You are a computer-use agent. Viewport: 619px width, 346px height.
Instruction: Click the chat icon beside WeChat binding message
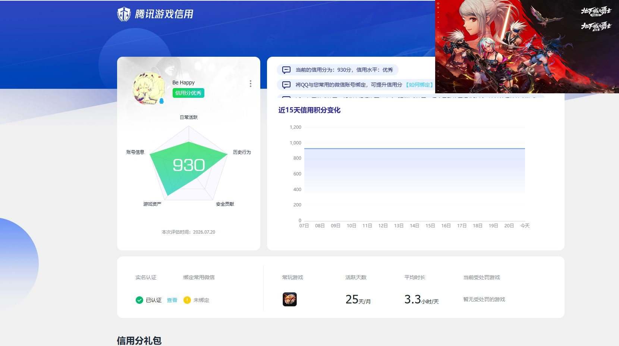click(x=286, y=85)
